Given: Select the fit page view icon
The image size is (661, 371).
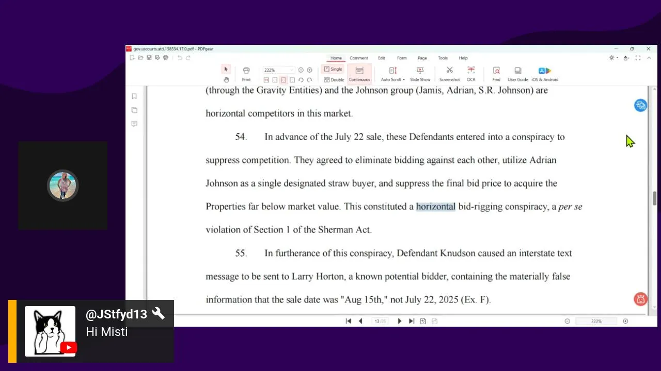Looking at the screenshot, I should (x=275, y=80).
